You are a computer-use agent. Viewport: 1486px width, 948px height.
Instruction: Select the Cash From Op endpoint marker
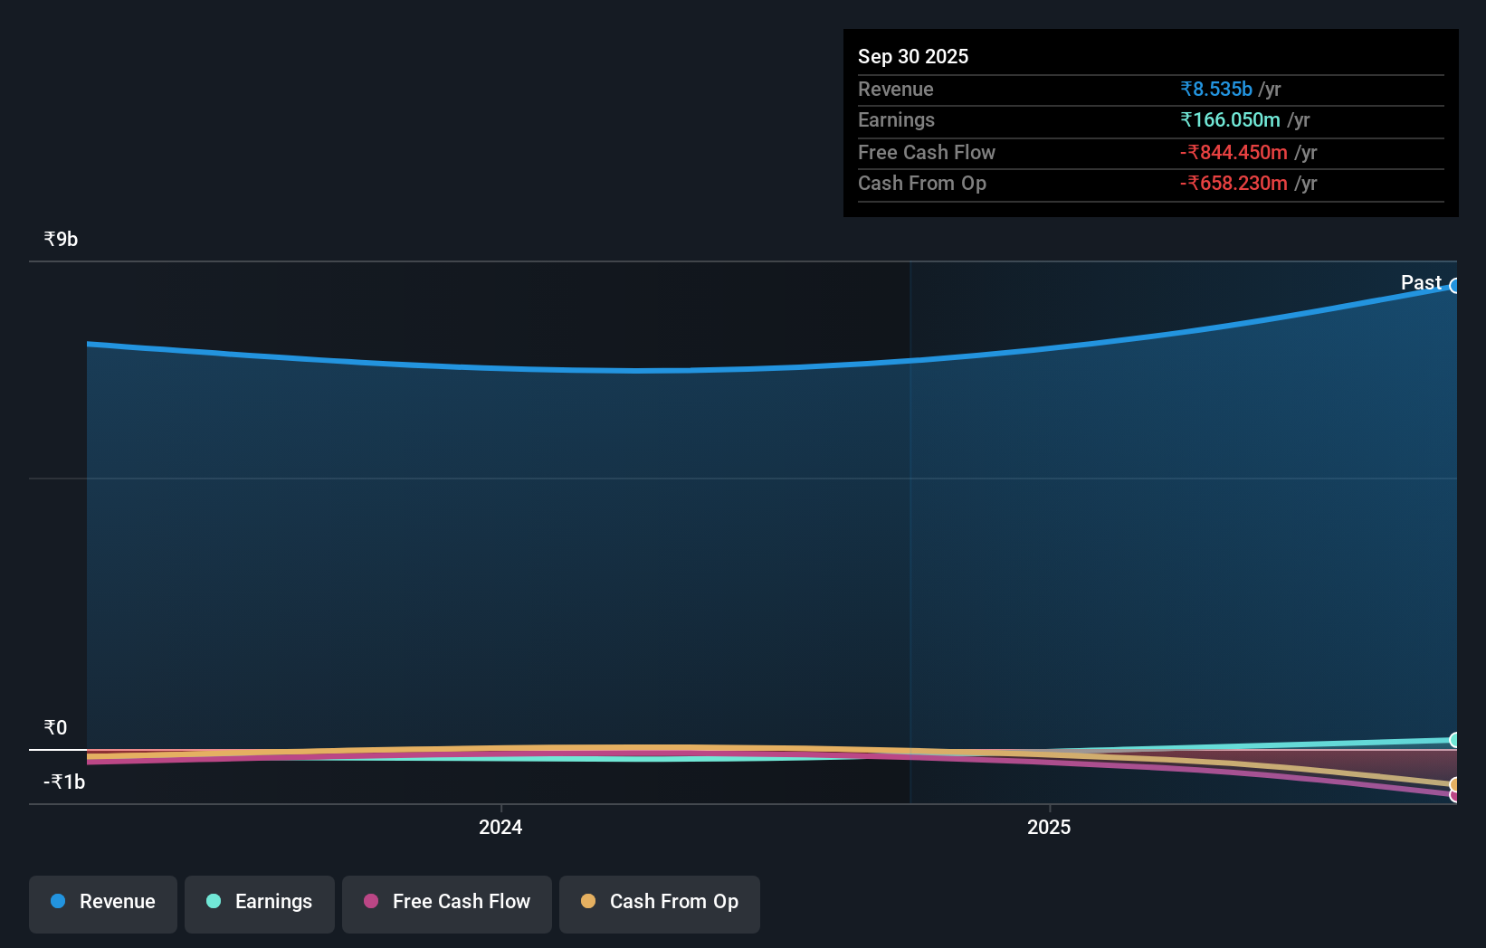1455,783
